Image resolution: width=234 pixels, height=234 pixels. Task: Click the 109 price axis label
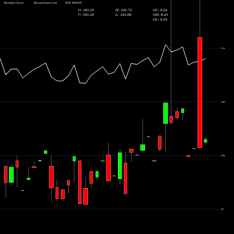223,102
